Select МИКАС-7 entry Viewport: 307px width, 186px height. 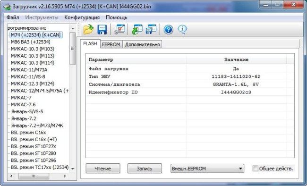click(x=21, y=98)
